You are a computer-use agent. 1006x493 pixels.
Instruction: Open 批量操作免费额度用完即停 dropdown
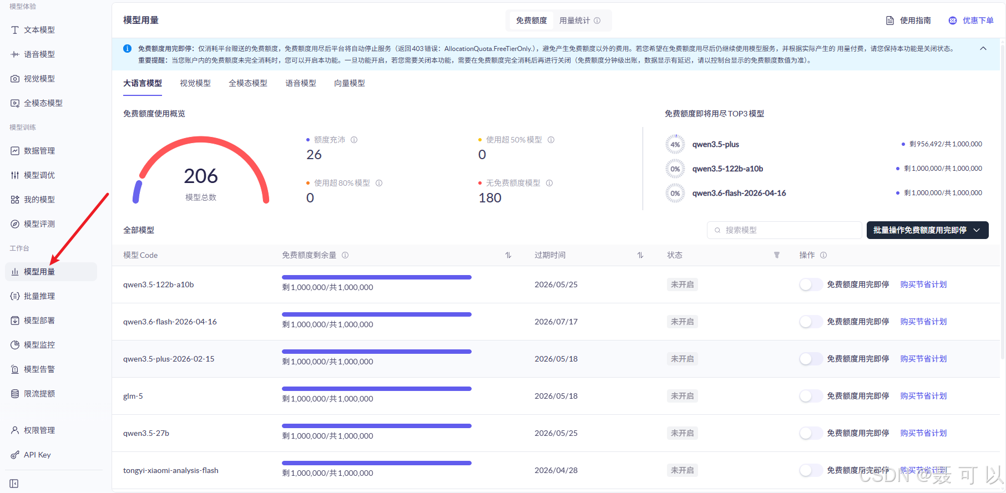tap(927, 230)
